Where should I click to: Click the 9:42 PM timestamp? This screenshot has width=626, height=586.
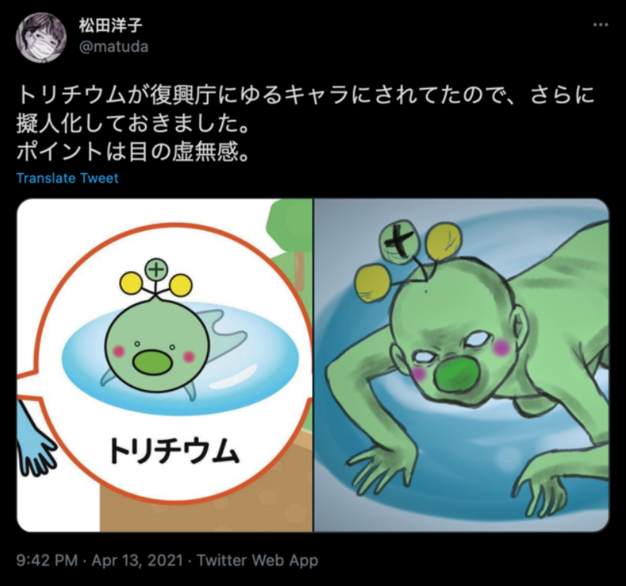click(47, 560)
